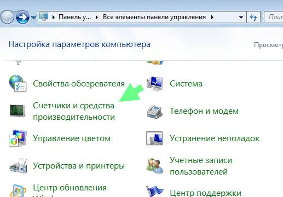Open 'Центр поддержки' link

(x=205, y=193)
